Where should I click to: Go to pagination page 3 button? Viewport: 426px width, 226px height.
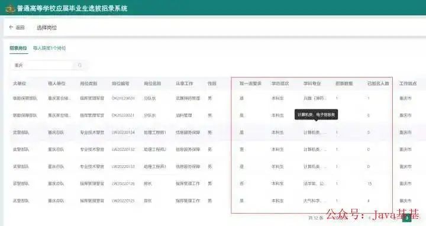pyautogui.click(x=406, y=218)
